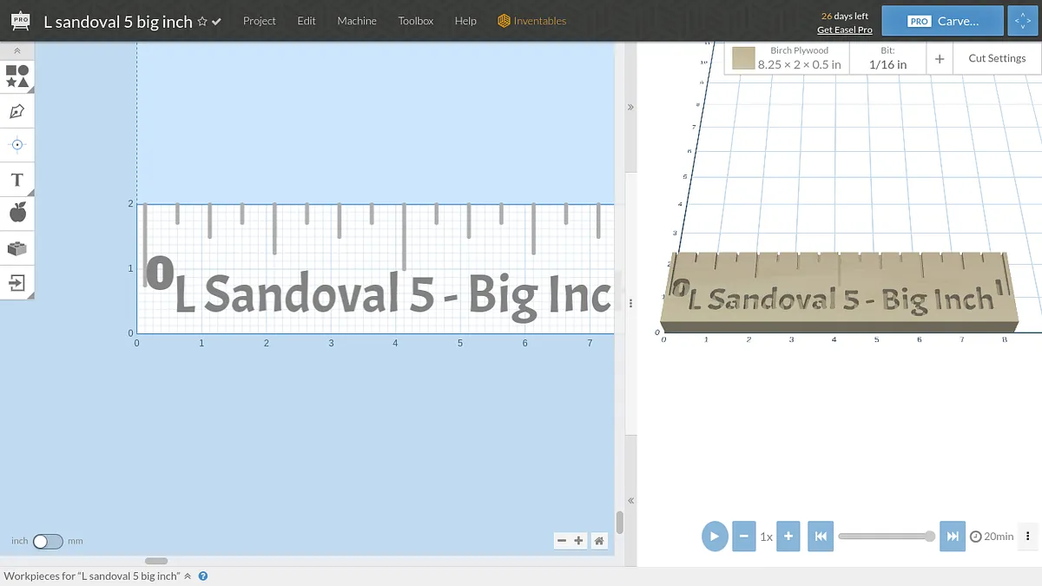Screen dimensions: 1042x586
Task: Click the Birch Plywood color swatch
Action: 742,58
